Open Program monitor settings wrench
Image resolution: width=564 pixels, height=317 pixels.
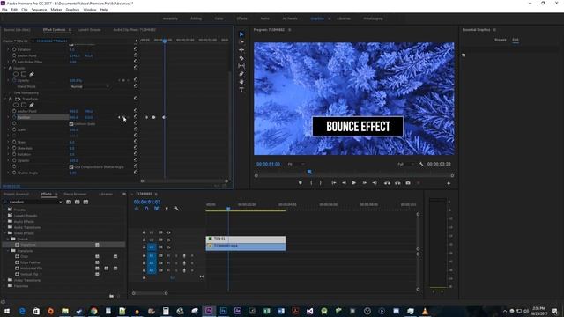[421, 164]
